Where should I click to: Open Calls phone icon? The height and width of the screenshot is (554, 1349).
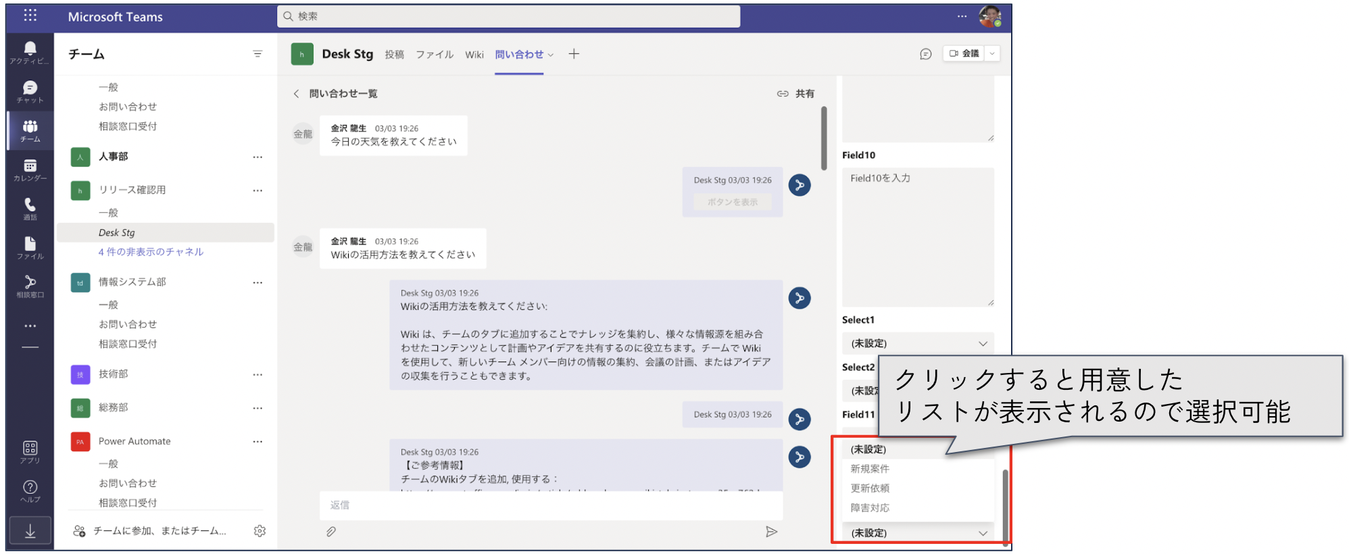[30, 209]
